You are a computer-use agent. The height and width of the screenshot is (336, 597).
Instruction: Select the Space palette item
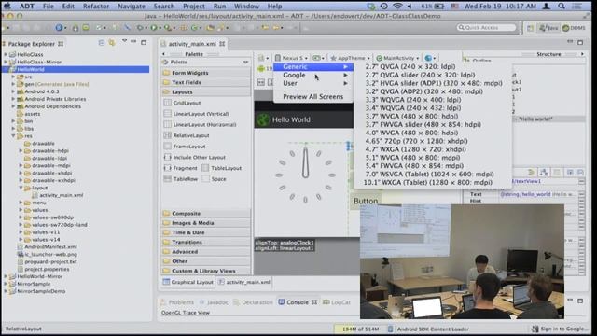214,178
